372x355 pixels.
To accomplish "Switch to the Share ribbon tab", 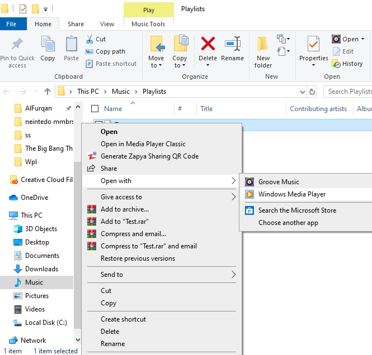I will pyautogui.click(x=76, y=24).
